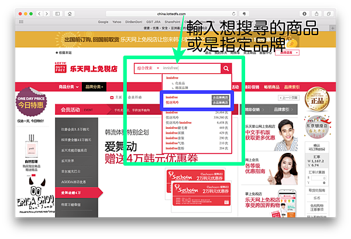The image size is (351, 239).
Task: Click the red magnifier search button
Action: pyautogui.click(x=226, y=69)
